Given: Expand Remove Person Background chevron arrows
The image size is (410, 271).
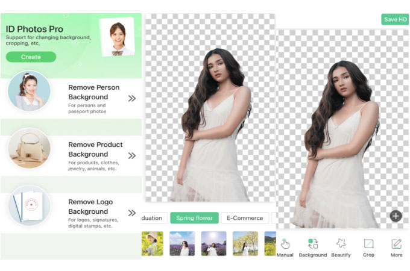Looking at the screenshot, I should click(132, 98).
